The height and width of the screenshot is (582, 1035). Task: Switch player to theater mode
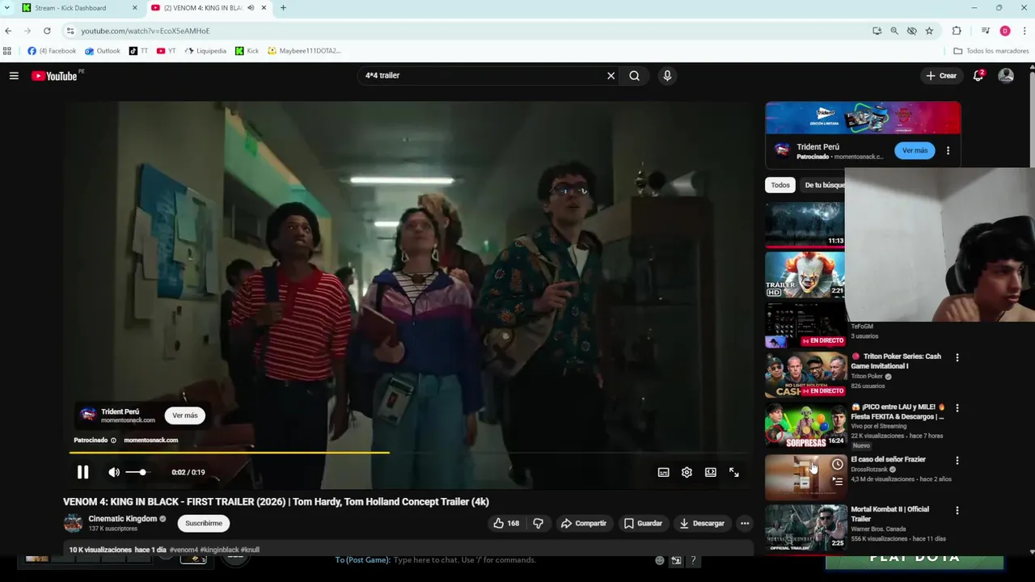click(x=711, y=472)
